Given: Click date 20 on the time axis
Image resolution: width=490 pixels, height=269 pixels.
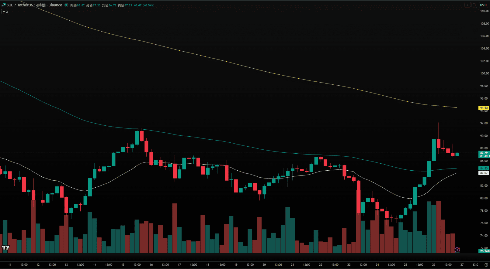Looking at the screenshot, I should [x=264, y=265].
